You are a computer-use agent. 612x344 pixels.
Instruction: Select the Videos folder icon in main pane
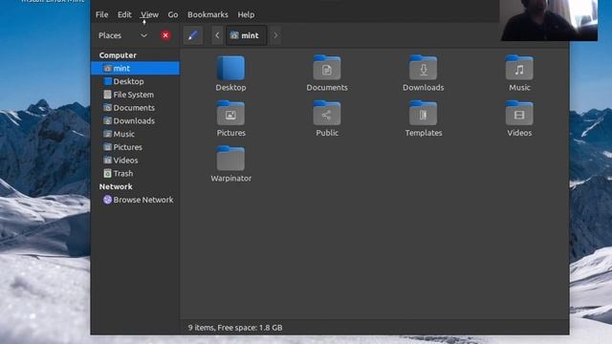click(519, 113)
